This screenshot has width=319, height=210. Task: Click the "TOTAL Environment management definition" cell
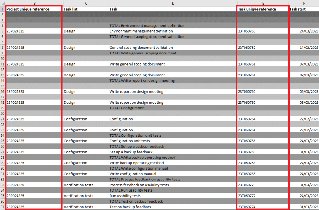(147, 26)
